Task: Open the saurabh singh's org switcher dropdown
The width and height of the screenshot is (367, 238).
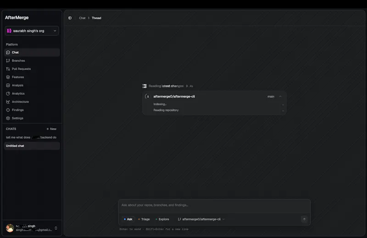Action: pos(32,31)
